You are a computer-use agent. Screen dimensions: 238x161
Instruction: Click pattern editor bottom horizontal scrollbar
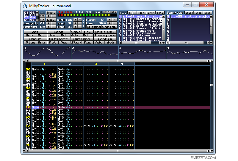pyautogui.click(x=118, y=151)
